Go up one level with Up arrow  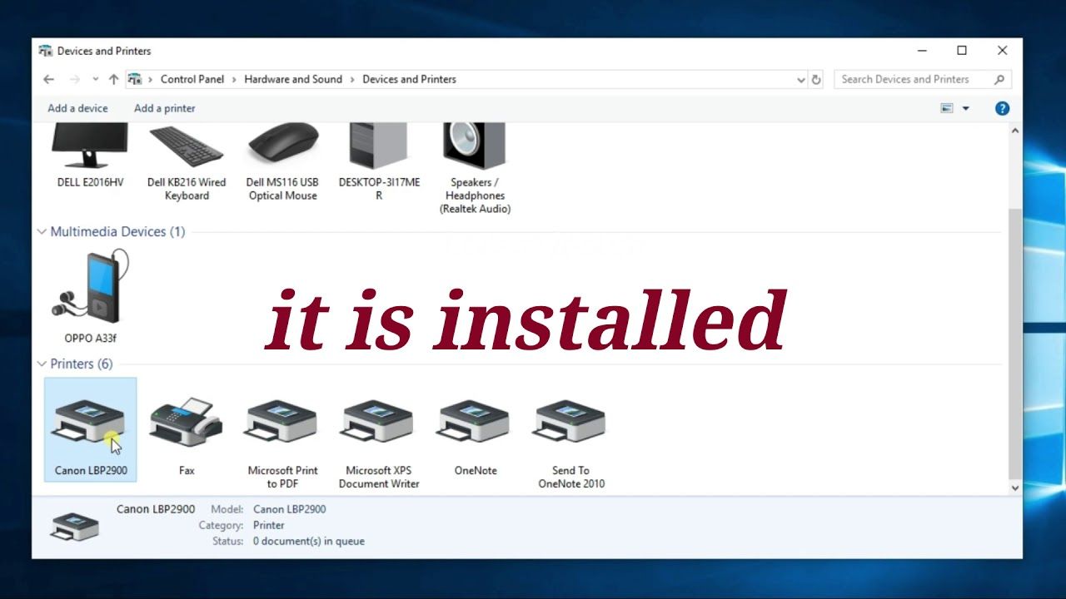[113, 80]
